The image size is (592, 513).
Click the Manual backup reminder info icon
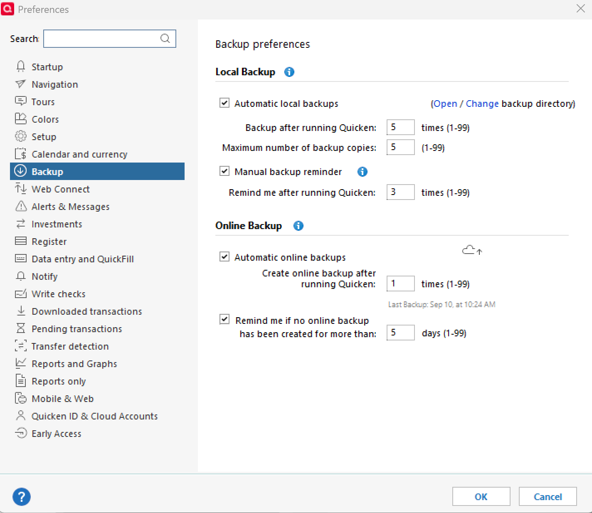pyautogui.click(x=363, y=172)
